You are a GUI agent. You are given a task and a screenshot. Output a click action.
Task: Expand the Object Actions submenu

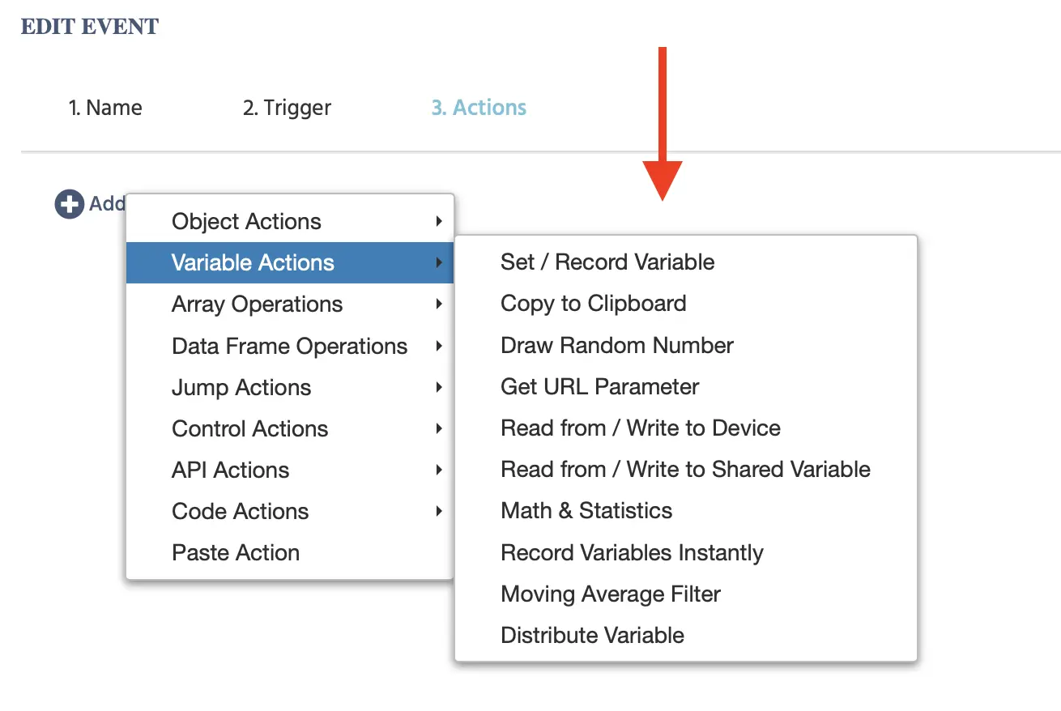tap(247, 222)
